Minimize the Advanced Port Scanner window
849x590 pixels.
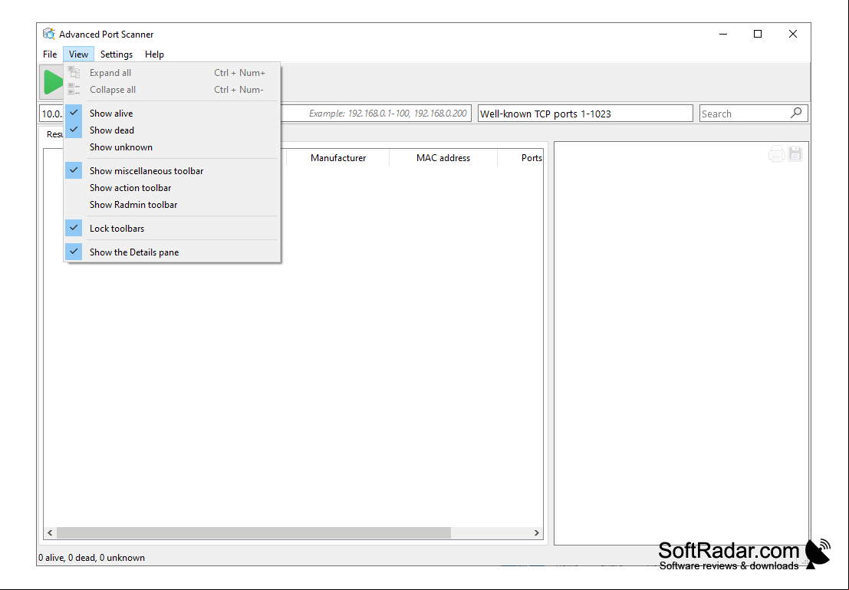pos(723,34)
